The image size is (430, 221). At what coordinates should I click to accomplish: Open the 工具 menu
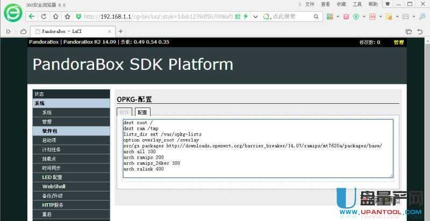357,4
